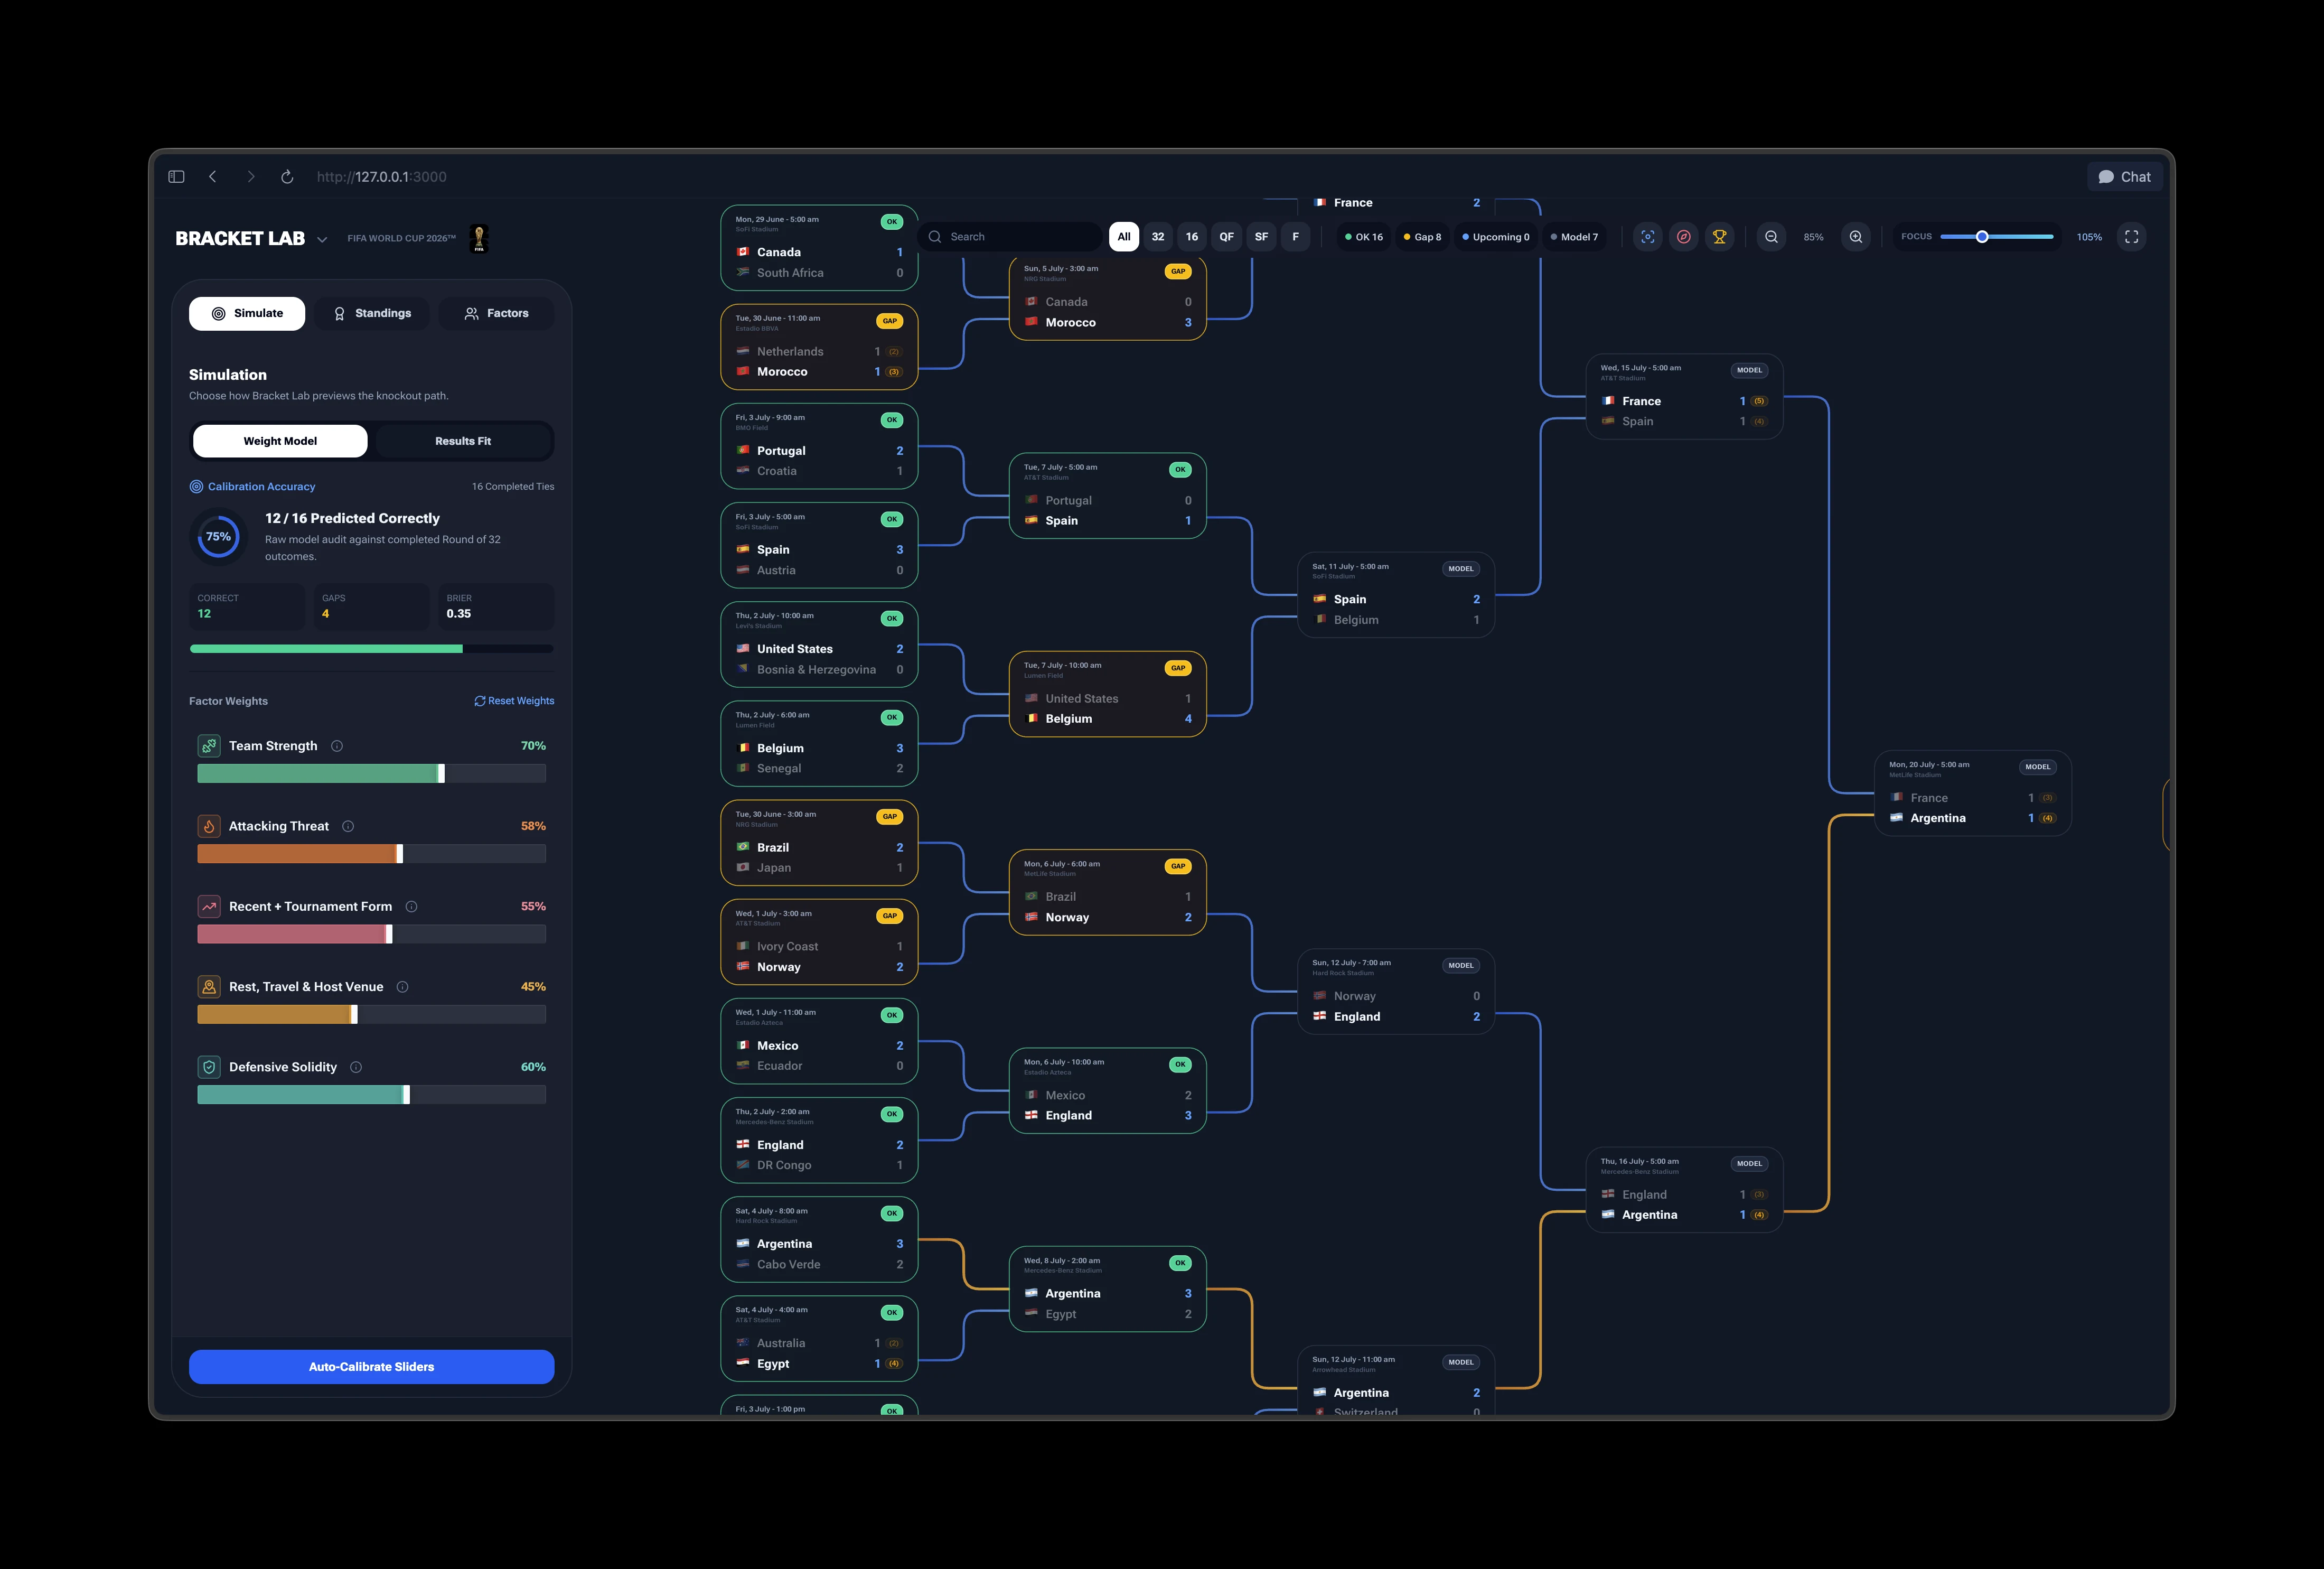
Task: Toggle the Gap 8 status filter
Action: (1422, 237)
